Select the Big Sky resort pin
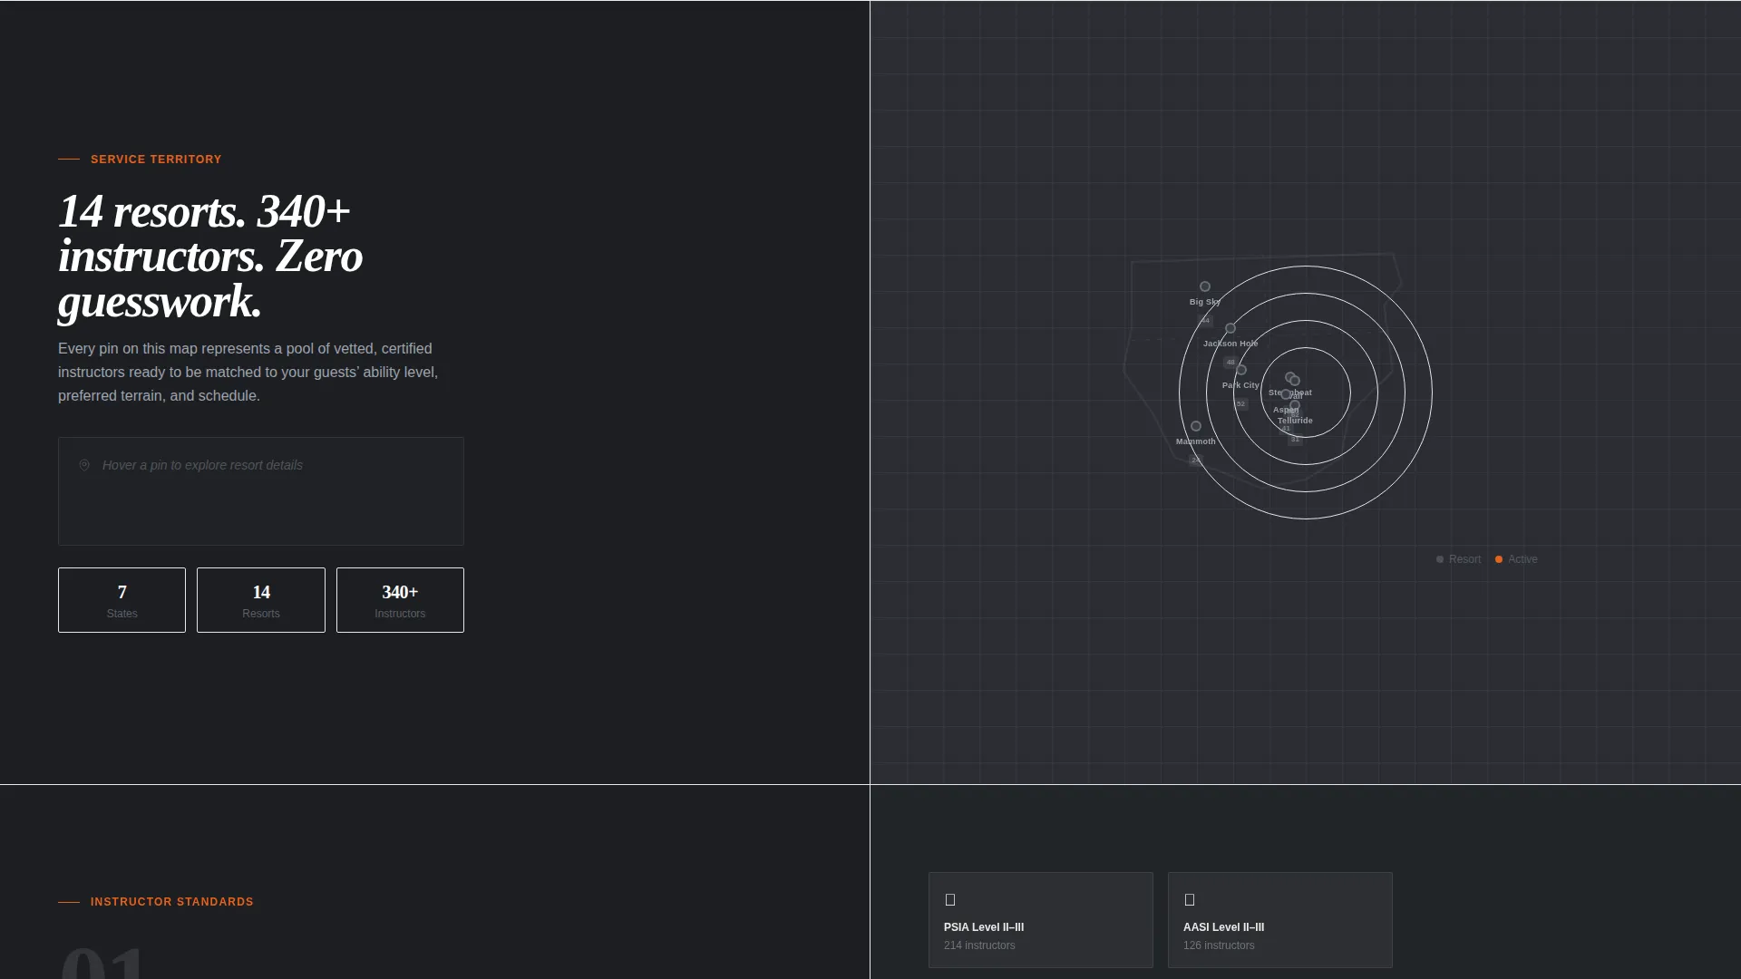Viewport: 1741px width, 979px height. pos(1205,286)
